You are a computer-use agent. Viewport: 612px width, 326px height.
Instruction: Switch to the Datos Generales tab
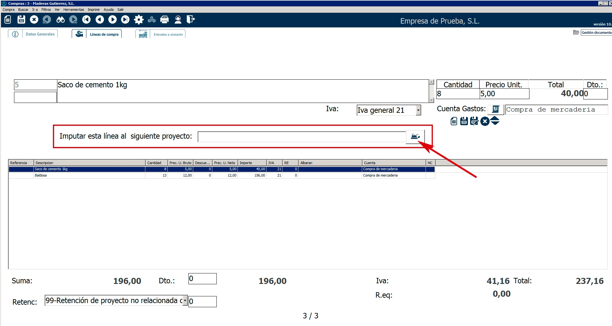pyautogui.click(x=40, y=34)
